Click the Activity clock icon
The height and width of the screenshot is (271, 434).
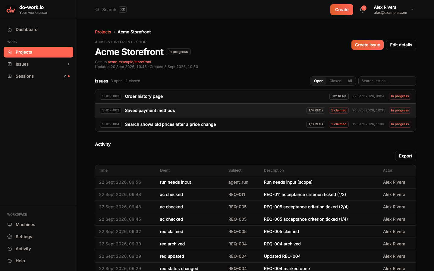[x=10, y=249]
